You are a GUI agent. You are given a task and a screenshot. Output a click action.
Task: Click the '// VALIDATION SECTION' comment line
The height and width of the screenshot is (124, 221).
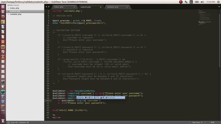point(66,30)
